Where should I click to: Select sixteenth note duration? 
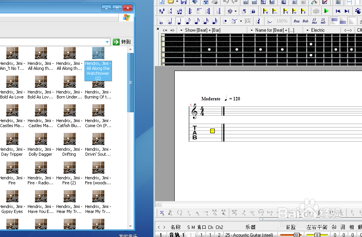tap(197, 21)
